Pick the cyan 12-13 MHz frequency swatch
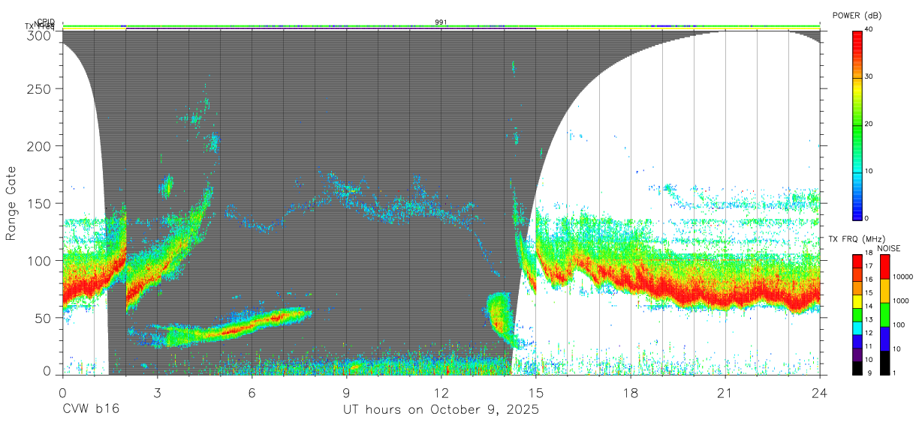Screen dimensions: 922x425 (x=857, y=328)
